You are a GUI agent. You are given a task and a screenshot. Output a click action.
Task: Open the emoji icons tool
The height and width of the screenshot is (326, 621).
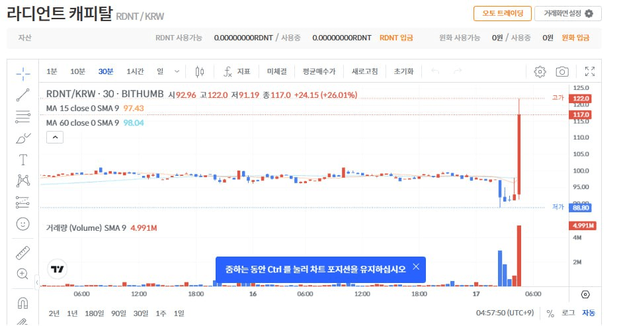pos(23,224)
